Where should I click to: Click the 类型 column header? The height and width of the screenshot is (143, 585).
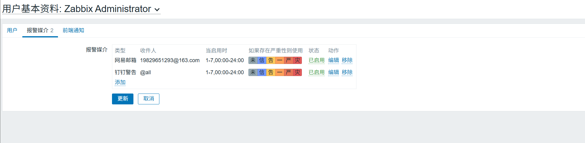(x=120, y=50)
